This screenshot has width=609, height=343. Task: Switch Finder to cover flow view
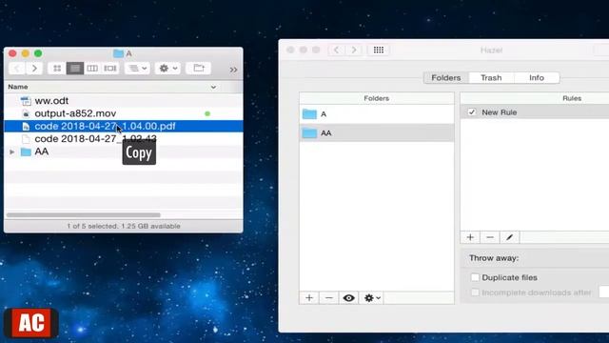pyautogui.click(x=110, y=69)
